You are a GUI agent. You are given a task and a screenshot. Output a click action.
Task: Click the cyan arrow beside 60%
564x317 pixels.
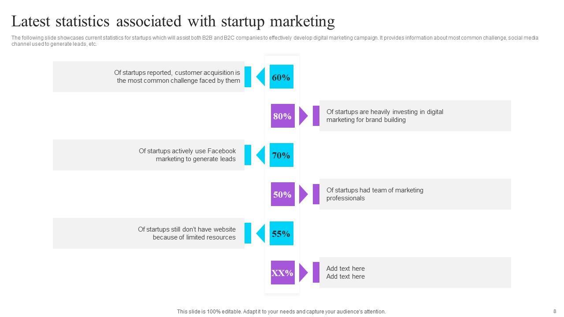click(260, 77)
